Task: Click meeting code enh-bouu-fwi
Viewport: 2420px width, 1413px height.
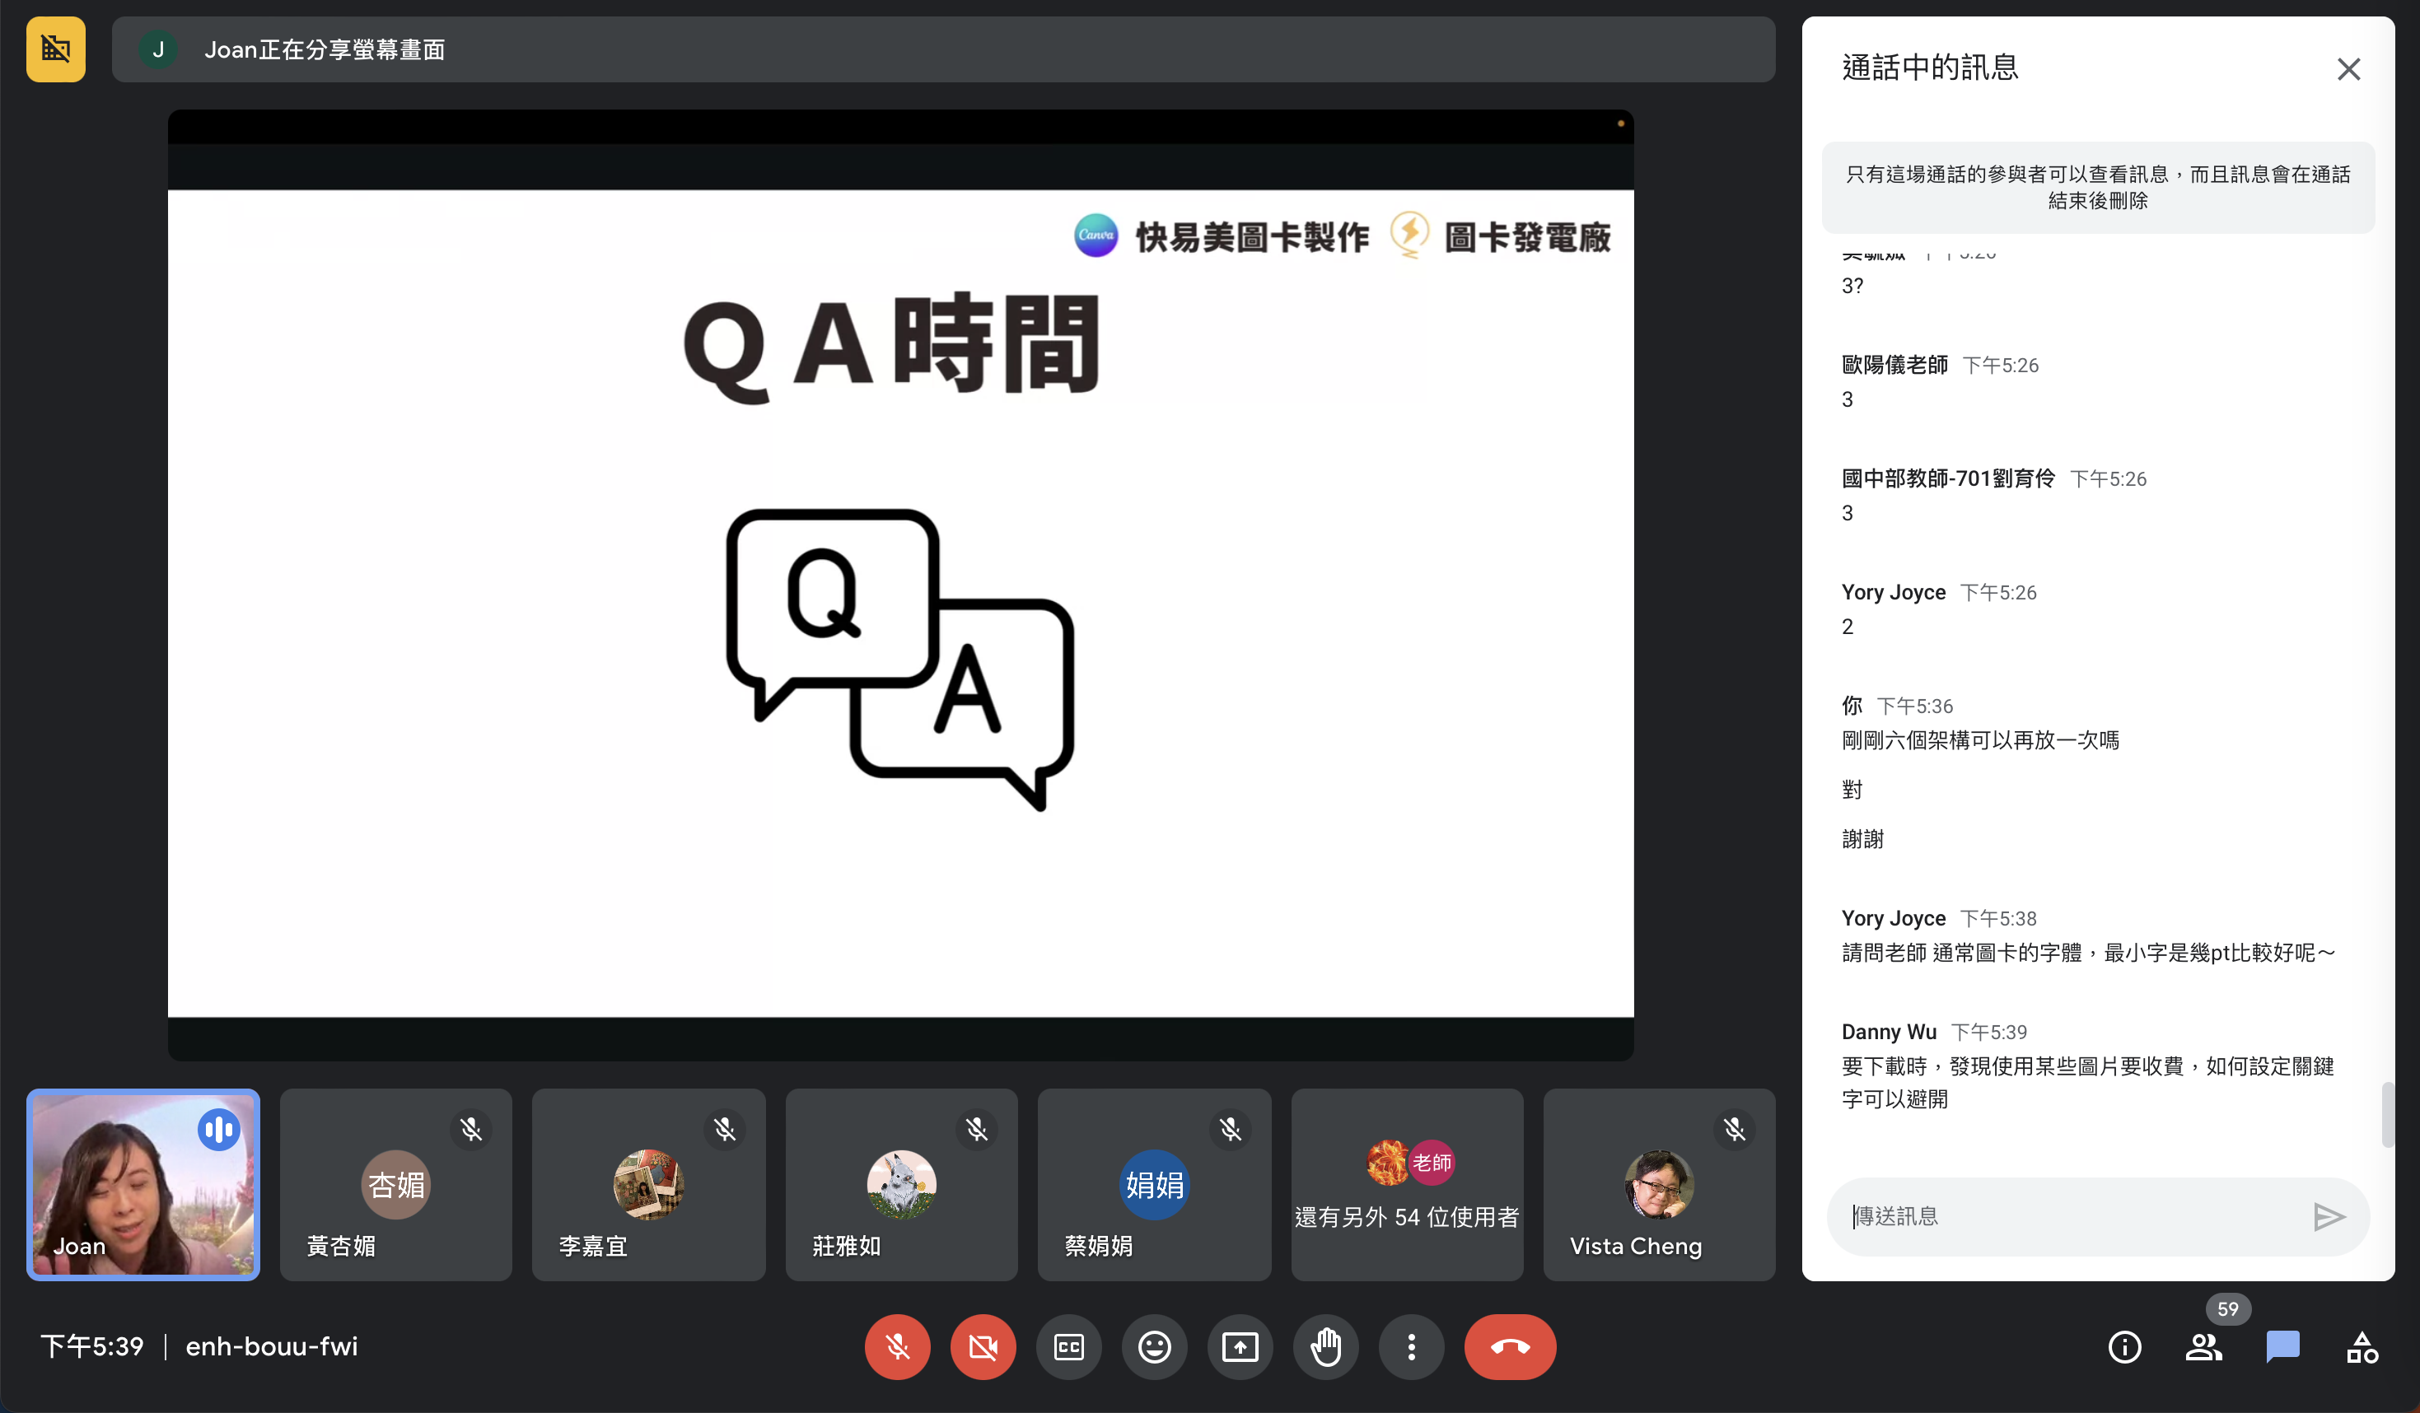Action: (x=272, y=1347)
